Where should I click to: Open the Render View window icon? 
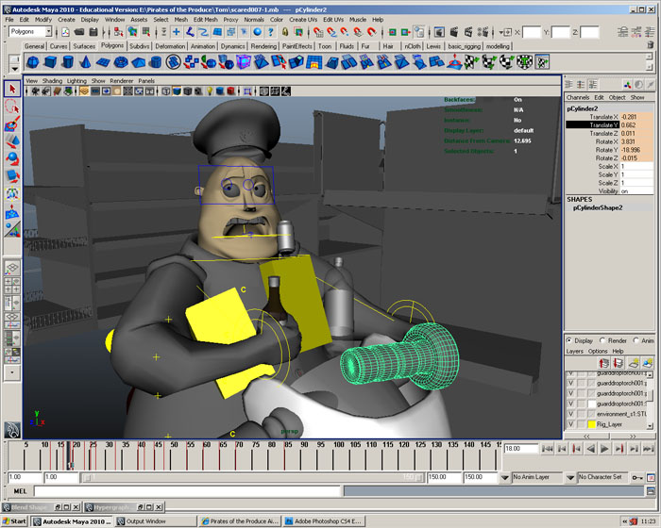439,32
